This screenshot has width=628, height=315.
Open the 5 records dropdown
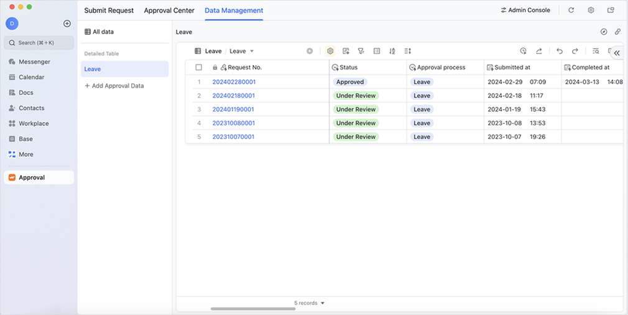tap(309, 303)
